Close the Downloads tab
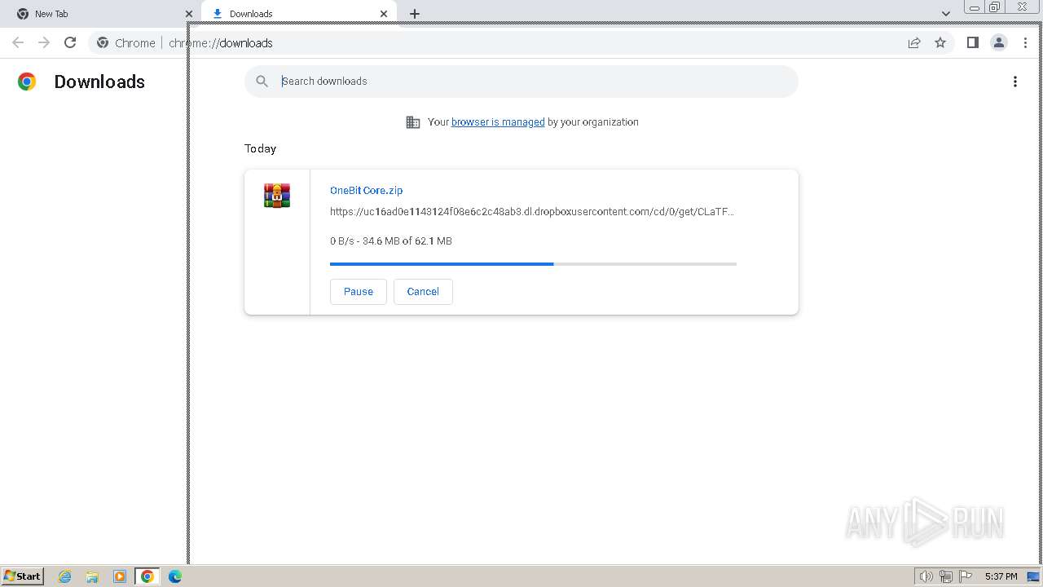The width and height of the screenshot is (1043, 587). [384, 14]
